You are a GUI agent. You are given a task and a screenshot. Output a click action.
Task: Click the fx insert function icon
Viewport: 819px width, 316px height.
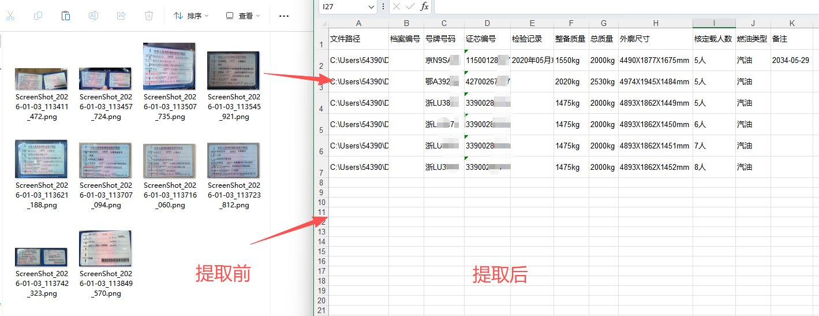424,6
